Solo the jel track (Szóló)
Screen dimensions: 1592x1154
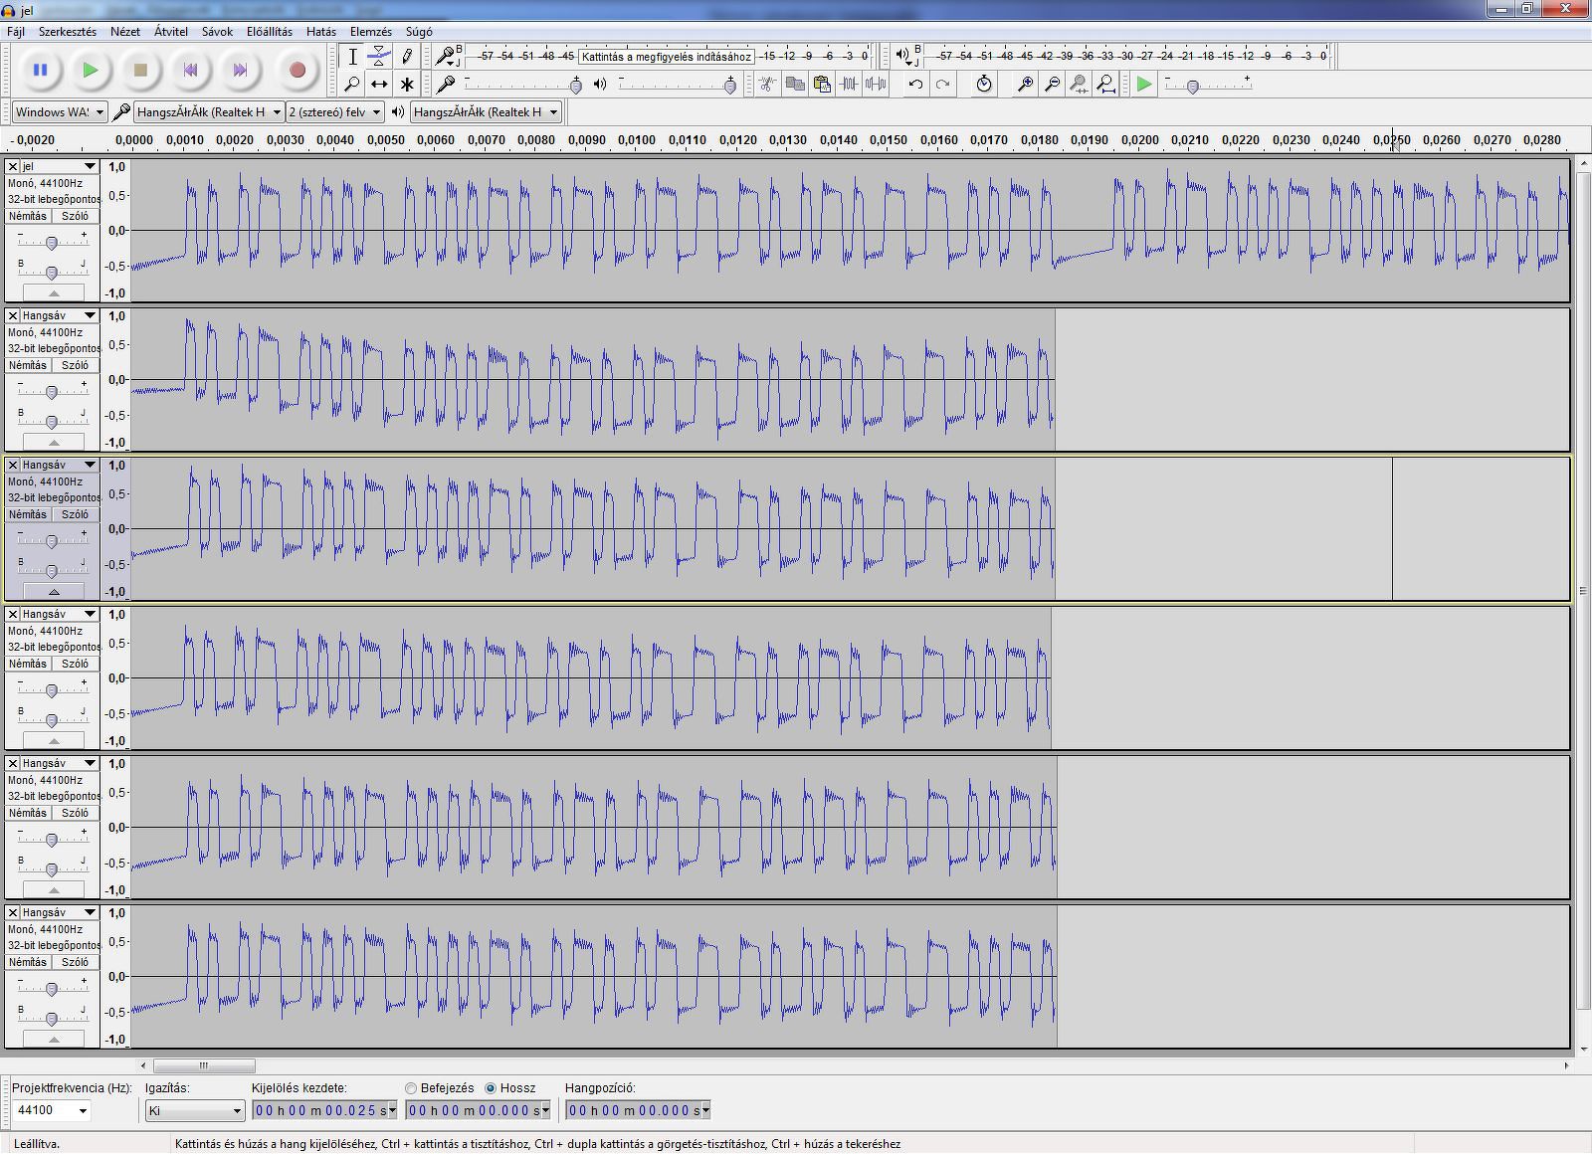point(76,216)
